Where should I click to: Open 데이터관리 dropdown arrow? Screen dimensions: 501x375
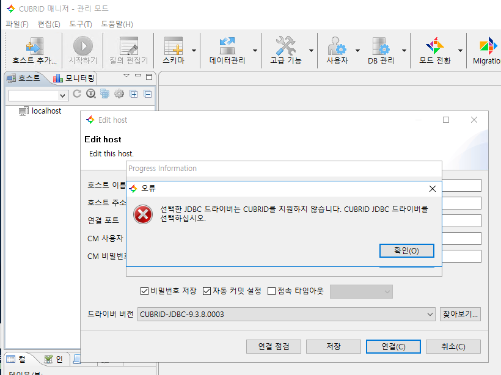point(255,51)
